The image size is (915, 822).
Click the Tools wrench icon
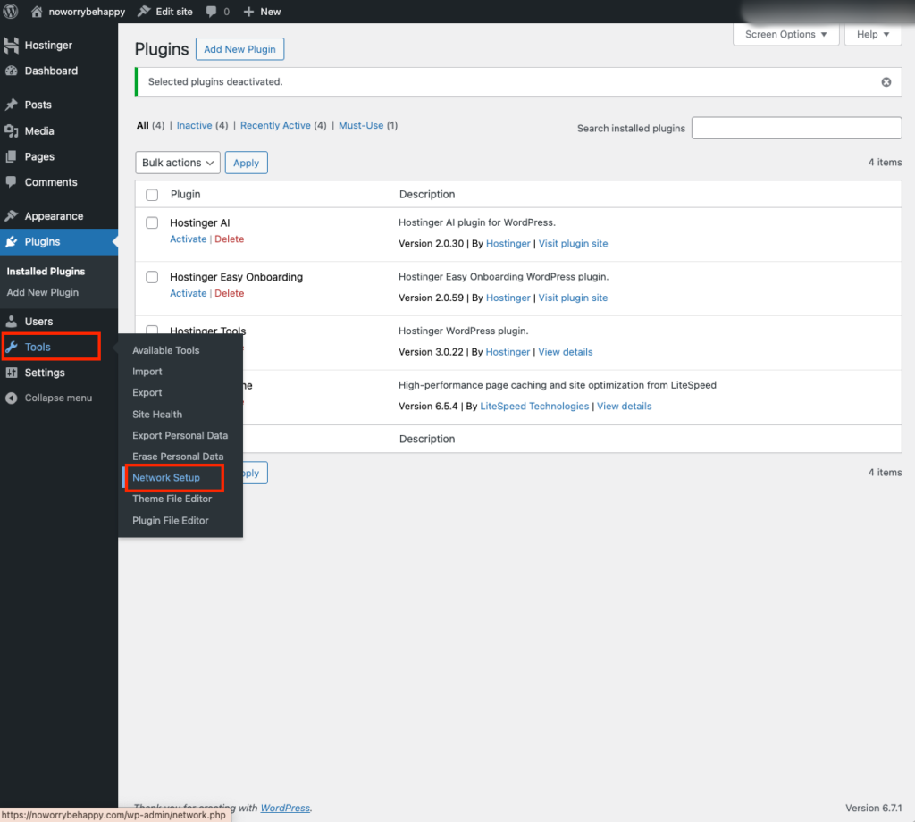(x=11, y=347)
